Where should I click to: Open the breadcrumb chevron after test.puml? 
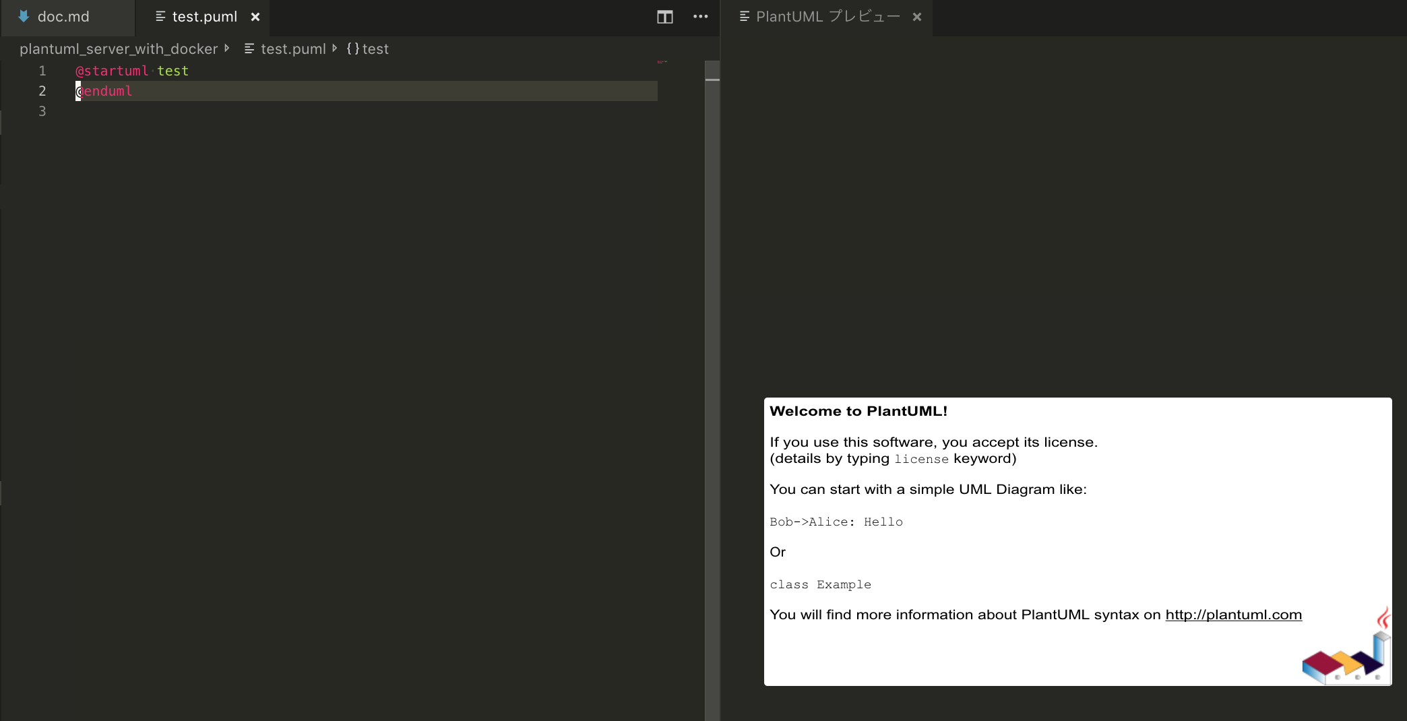point(334,49)
